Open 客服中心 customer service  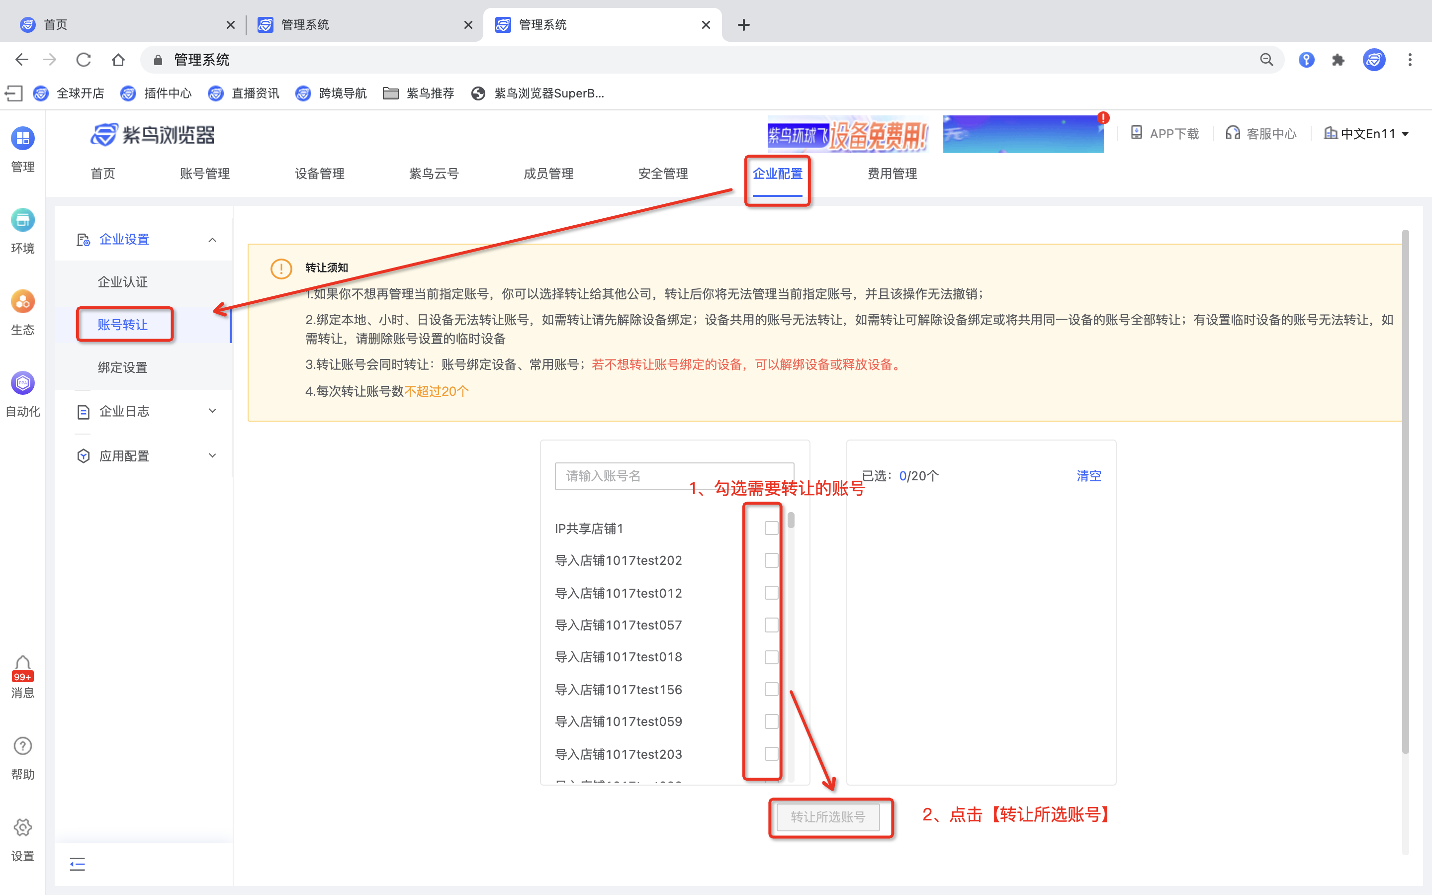(x=1260, y=133)
